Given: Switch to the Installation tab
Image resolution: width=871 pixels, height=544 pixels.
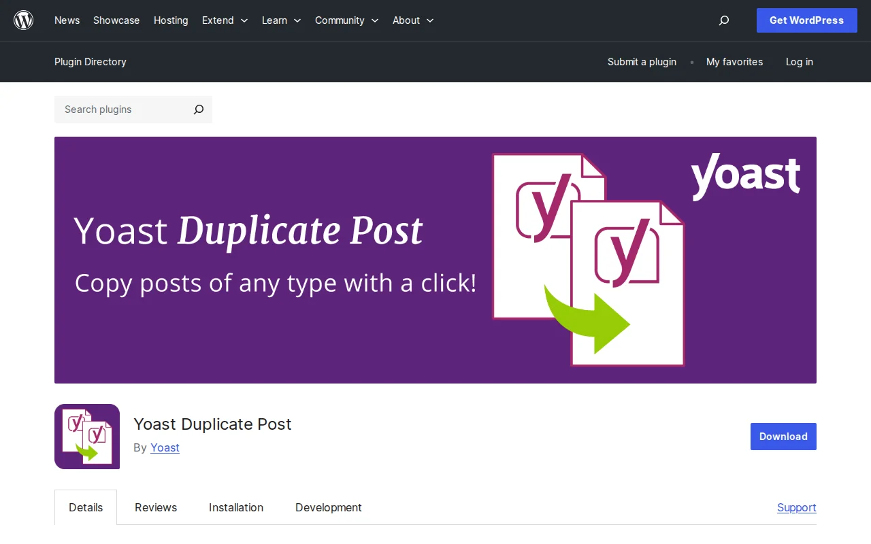Looking at the screenshot, I should [x=236, y=507].
